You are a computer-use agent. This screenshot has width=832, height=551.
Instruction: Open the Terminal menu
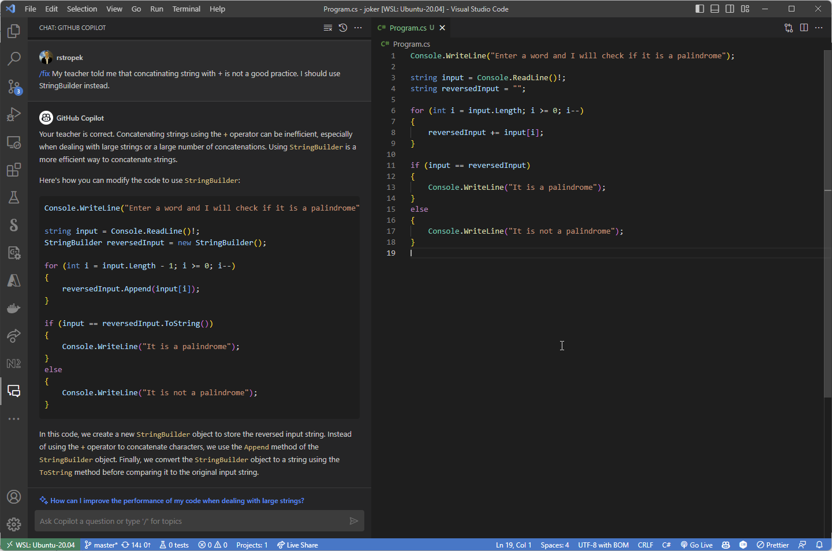tap(186, 9)
